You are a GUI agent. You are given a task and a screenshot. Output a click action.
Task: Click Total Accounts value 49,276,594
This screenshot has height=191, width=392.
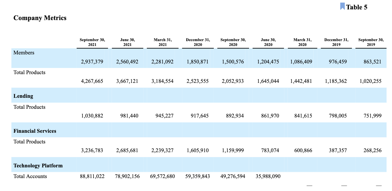tap(233, 176)
